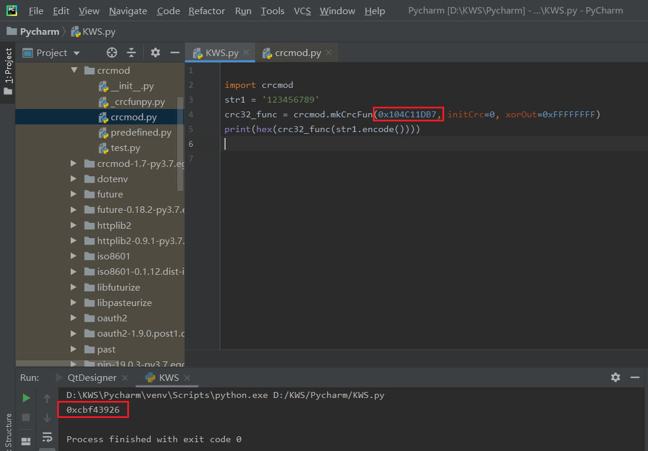Click the restore layout icon in Run toolbar
This screenshot has height=451, width=648.
[x=25, y=442]
